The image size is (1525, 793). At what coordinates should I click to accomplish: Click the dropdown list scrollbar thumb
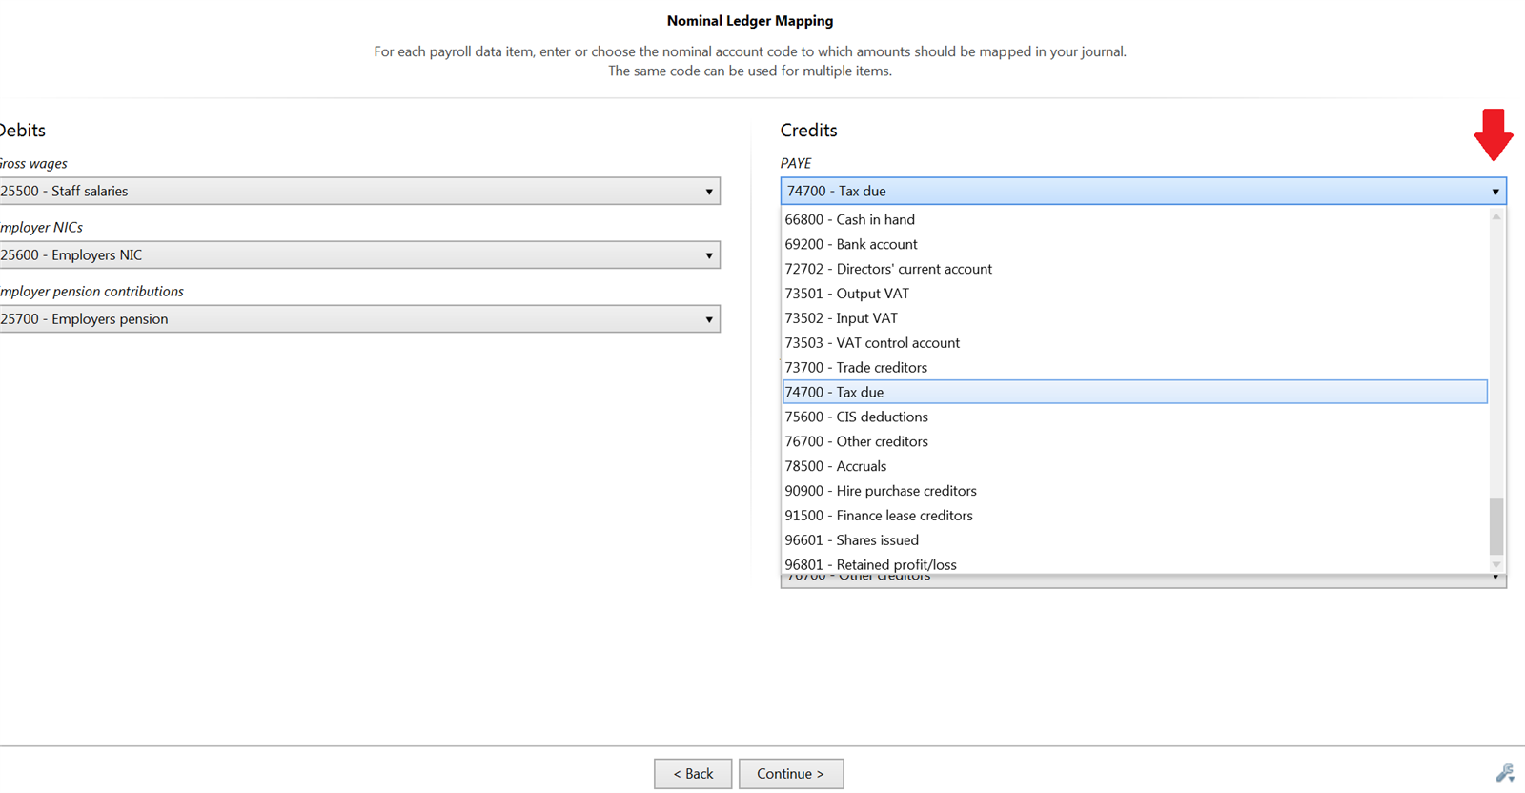coord(1496,526)
